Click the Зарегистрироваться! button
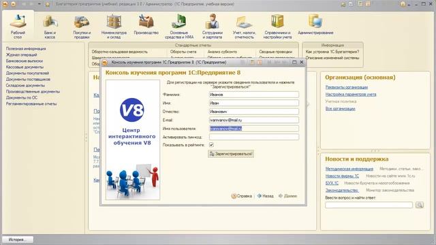 231,154
